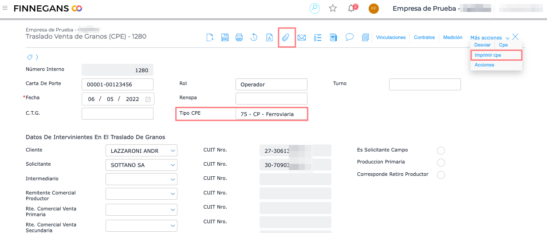Select Corresponde Retiro Productor radio button
The image size is (547, 233).
point(441,175)
